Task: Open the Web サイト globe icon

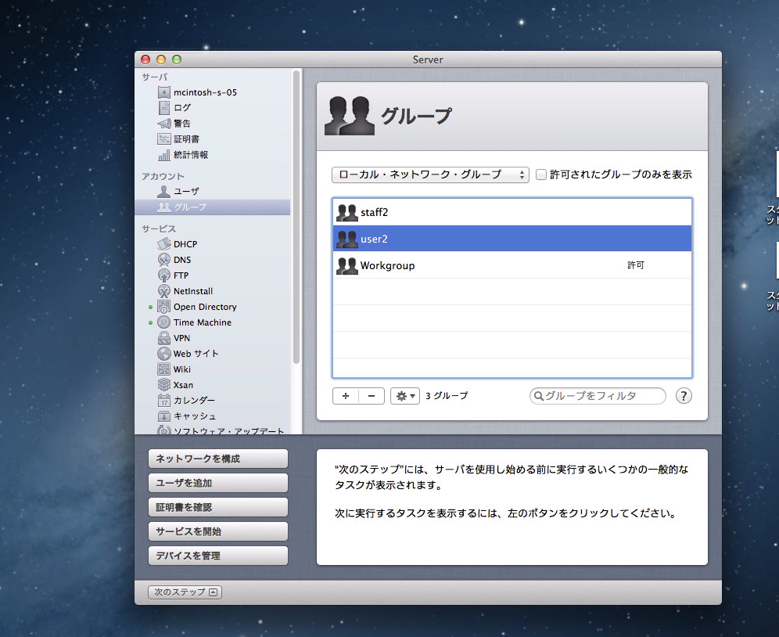Action: 164,354
